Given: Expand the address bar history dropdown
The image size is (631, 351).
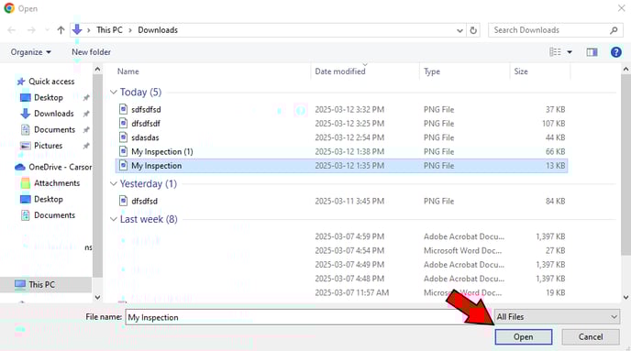Looking at the screenshot, I should (x=459, y=30).
